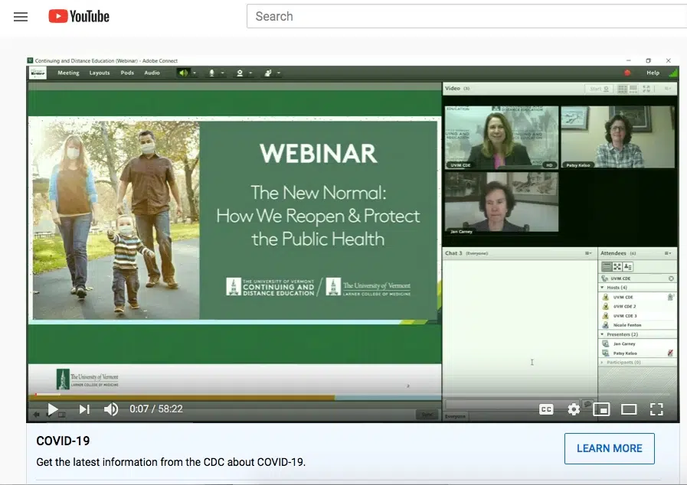
Task: Open the microphone options dropdown arrow
Action: point(223,73)
